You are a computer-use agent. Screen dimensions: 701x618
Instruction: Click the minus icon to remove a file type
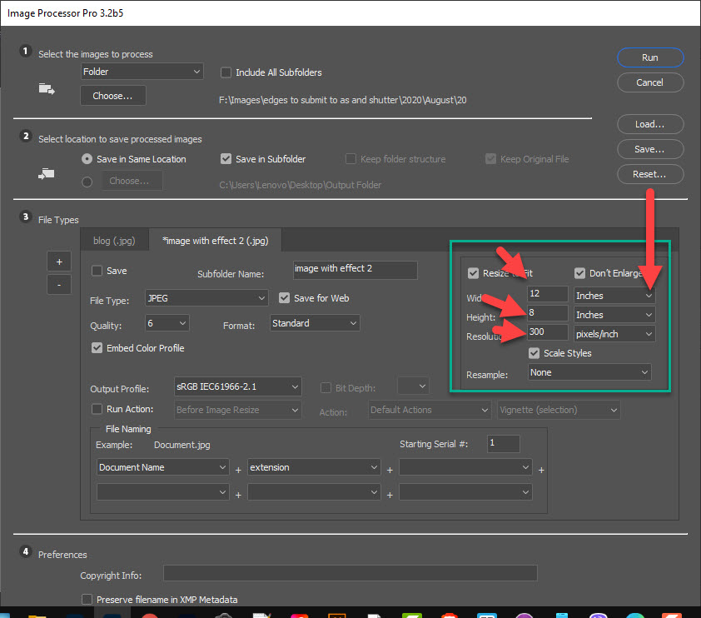(x=58, y=284)
